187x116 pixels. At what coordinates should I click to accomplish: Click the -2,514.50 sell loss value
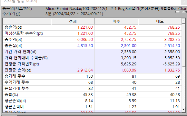pos(172,46)
